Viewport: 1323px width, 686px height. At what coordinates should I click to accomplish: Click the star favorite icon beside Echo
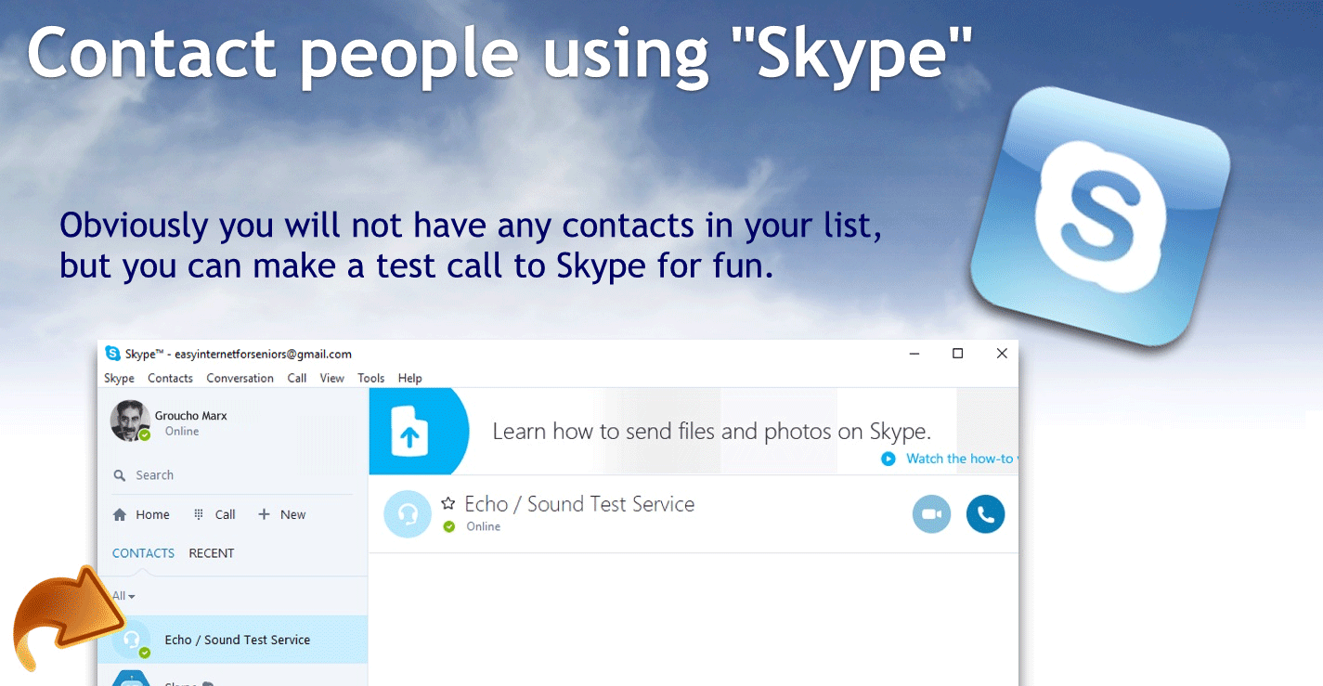(x=448, y=503)
